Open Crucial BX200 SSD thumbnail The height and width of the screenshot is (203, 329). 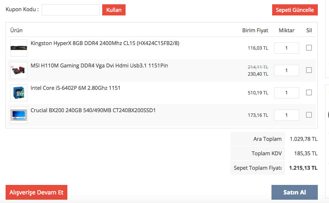[x=19, y=115]
